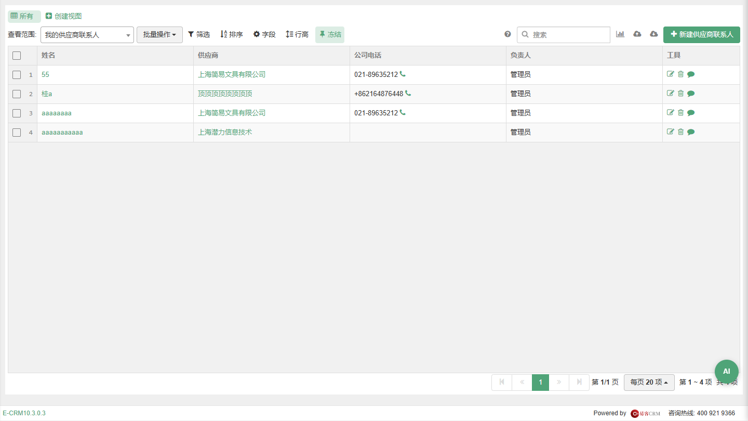The image size is (748, 421).
Task: Edit the aaaaaaaaaaa contact record
Action: 671,132
